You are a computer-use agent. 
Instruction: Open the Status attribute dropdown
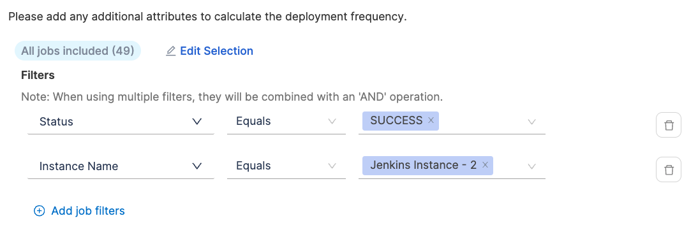click(121, 122)
